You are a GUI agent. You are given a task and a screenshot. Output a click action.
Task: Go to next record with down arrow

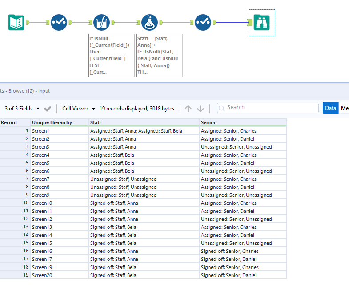coord(201,109)
